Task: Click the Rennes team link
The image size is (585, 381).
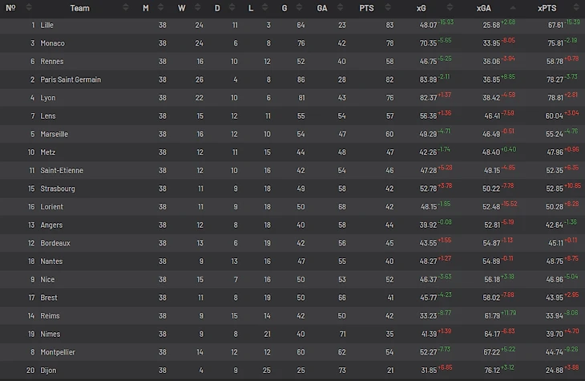Action: [x=52, y=62]
